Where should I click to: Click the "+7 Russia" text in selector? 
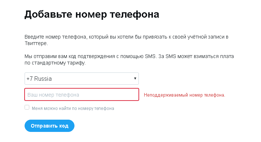(39, 79)
